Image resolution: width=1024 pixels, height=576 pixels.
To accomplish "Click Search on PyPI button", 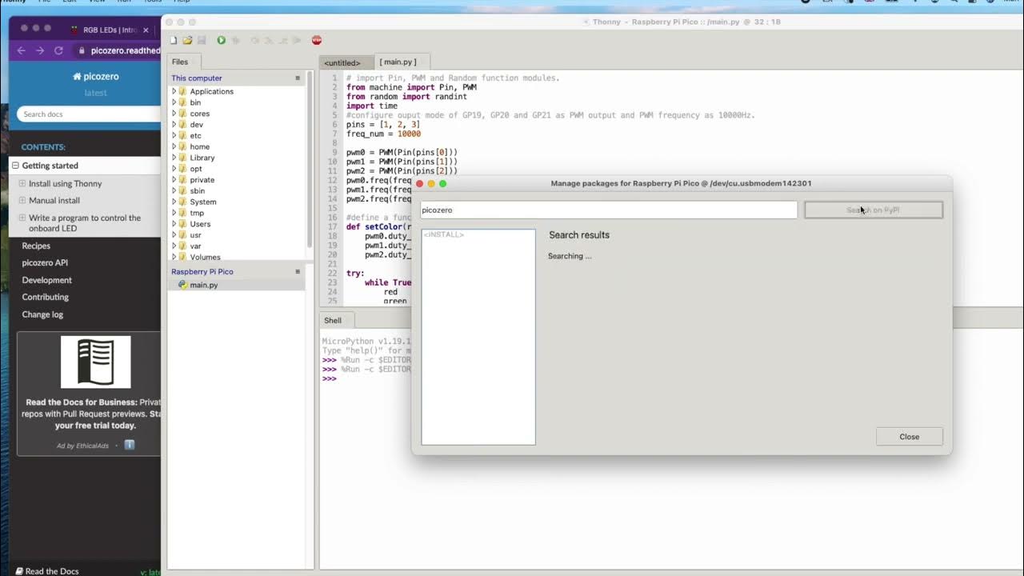I will (x=874, y=210).
